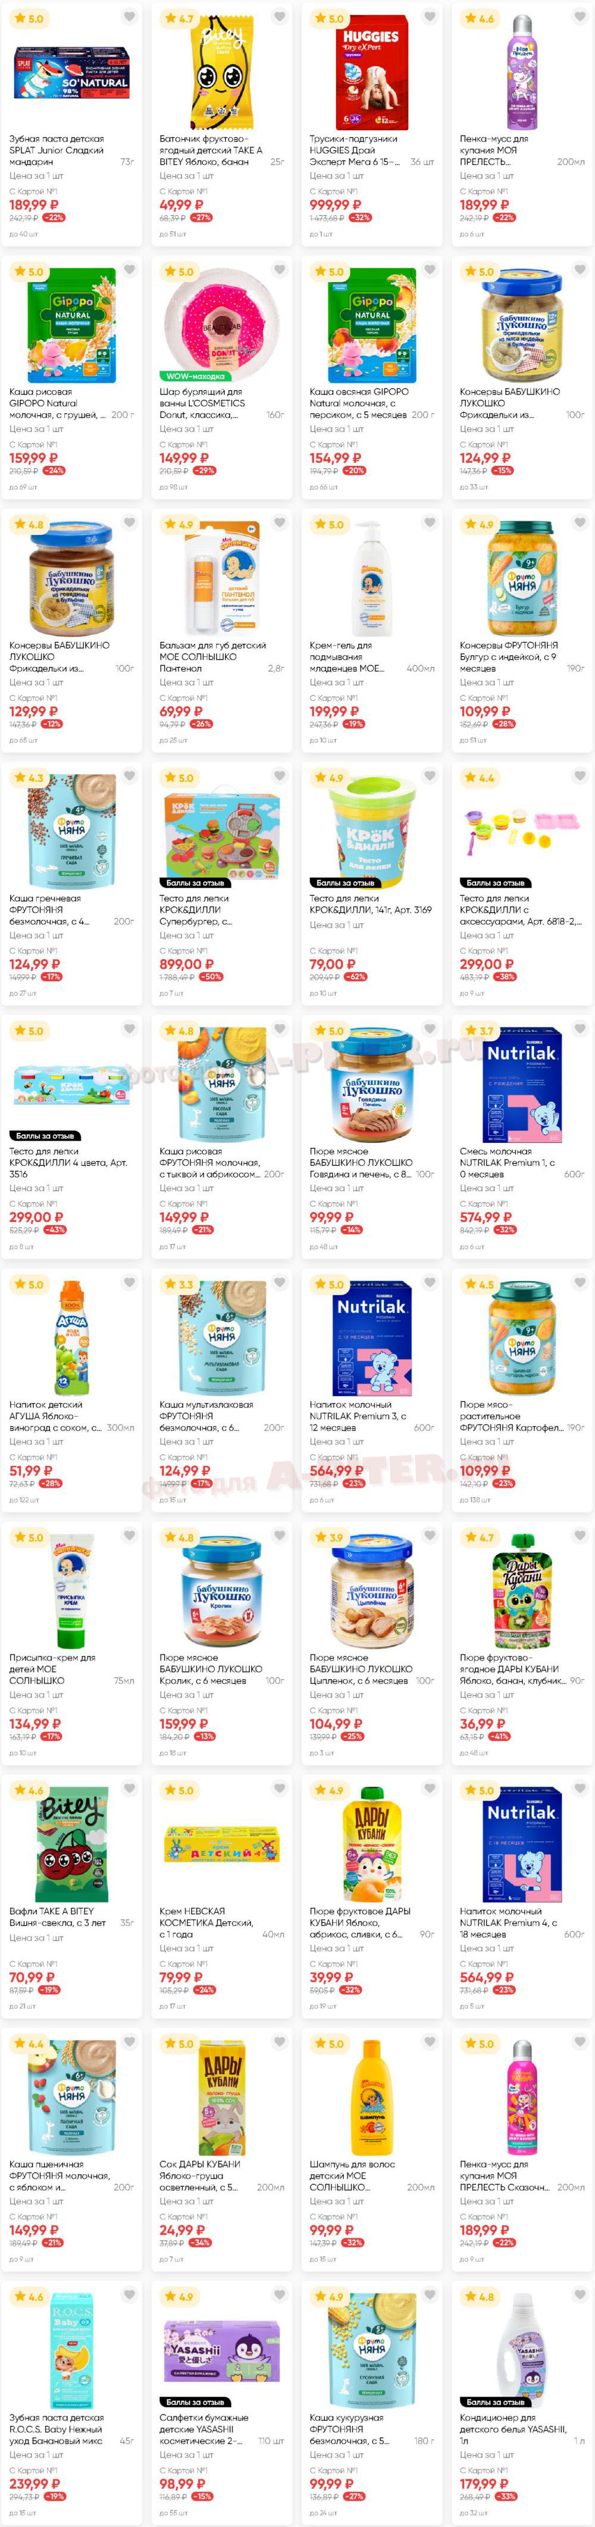Open Каша овсяная GIPOPO Natural title link

pyautogui.click(x=359, y=403)
